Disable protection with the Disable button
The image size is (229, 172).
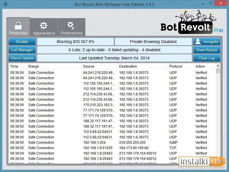click(x=22, y=42)
